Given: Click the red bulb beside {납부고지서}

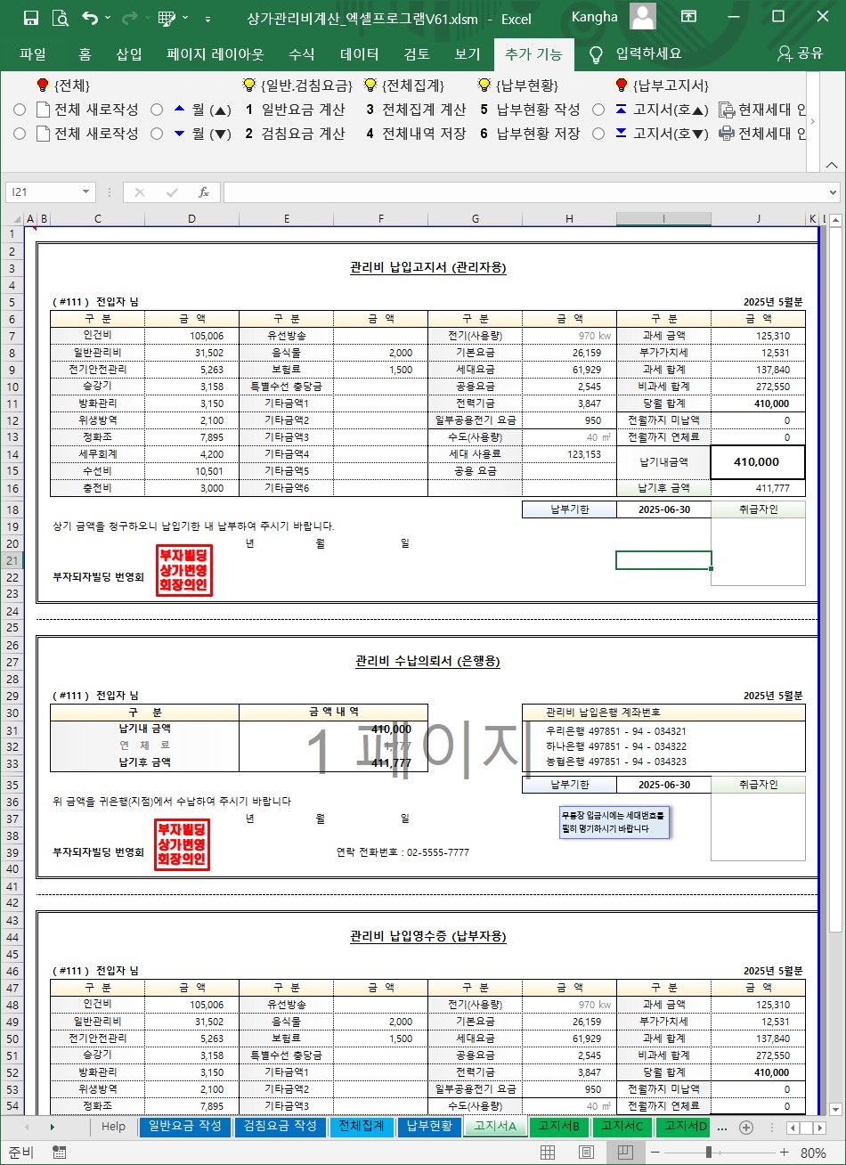Looking at the screenshot, I should coord(621,86).
